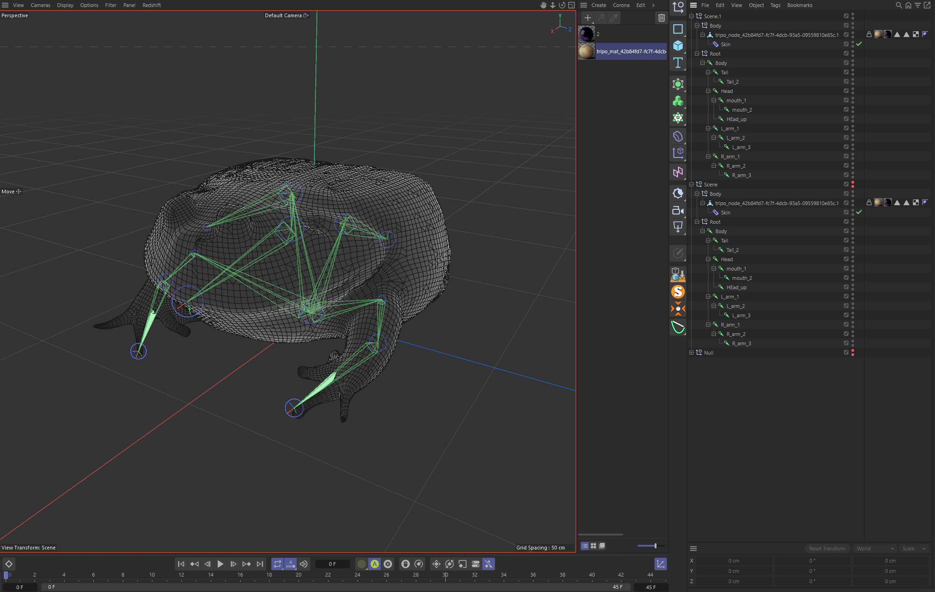The height and width of the screenshot is (592, 935).
Task: Click the Camera object icon
Action: [x=678, y=210]
